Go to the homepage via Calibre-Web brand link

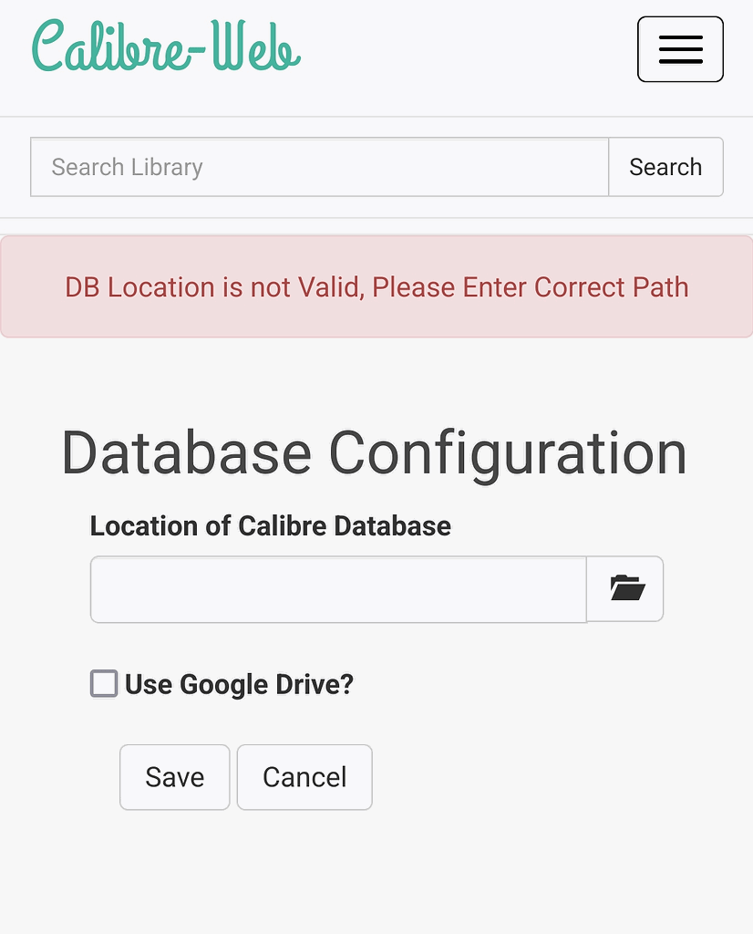coord(166,47)
